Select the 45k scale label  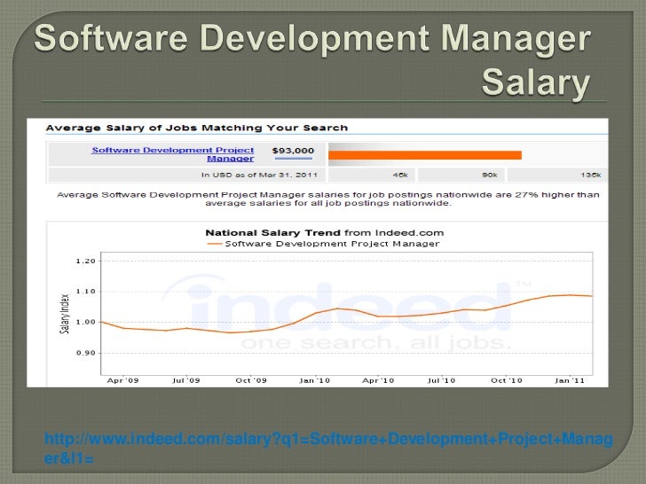pos(400,175)
